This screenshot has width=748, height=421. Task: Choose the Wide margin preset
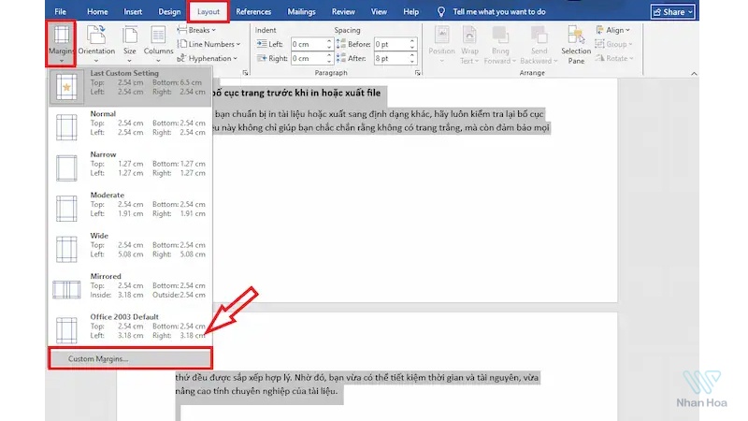pyautogui.click(x=130, y=249)
